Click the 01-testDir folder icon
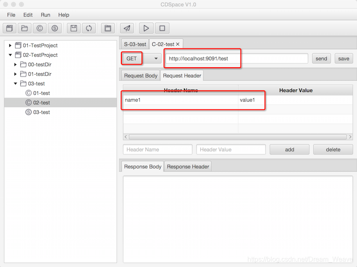 click(x=23, y=74)
